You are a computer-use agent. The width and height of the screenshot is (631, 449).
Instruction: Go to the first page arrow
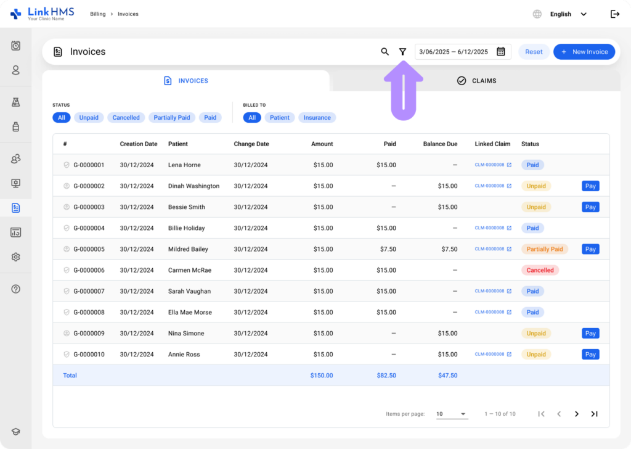[541, 414]
